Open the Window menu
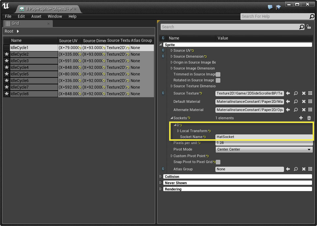317x226 pixels. coord(55,16)
